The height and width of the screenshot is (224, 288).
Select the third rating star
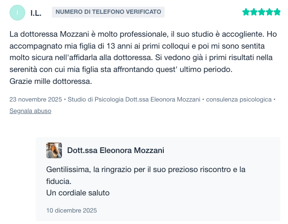[261, 12]
